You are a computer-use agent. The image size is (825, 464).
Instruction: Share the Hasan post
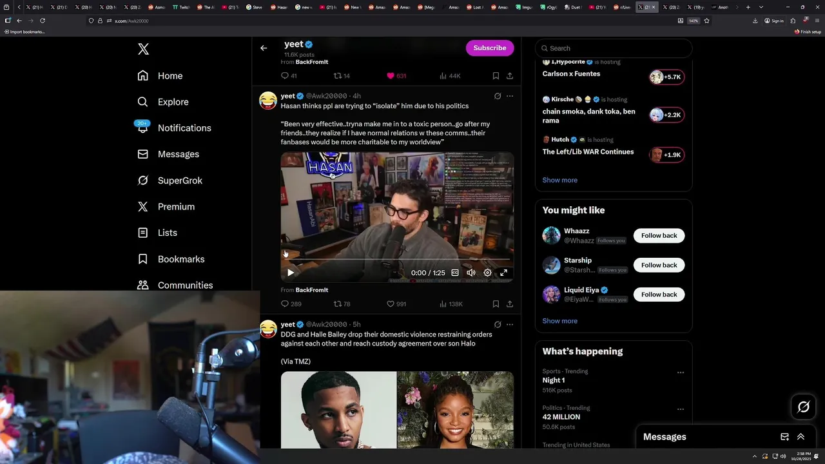pyautogui.click(x=509, y=304)
